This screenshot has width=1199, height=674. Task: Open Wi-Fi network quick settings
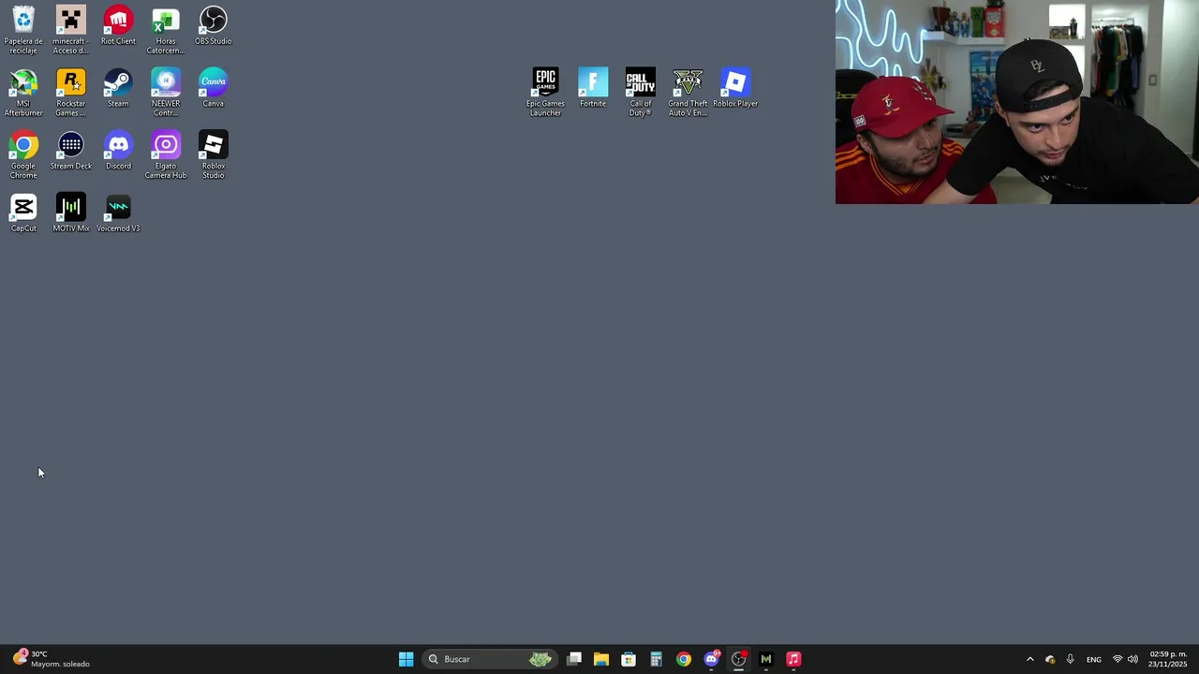pos(1118,659)
